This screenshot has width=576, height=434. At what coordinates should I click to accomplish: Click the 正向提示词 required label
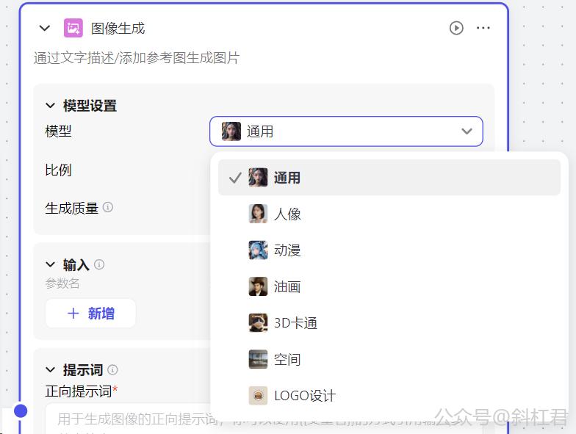[x=81, y=391]
